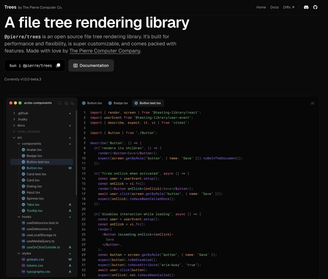Image resolution: width=328 pixels, height=279 pixels.
Task: Click the CSS icon beside globals.css
Action: [x=24, y=260]
